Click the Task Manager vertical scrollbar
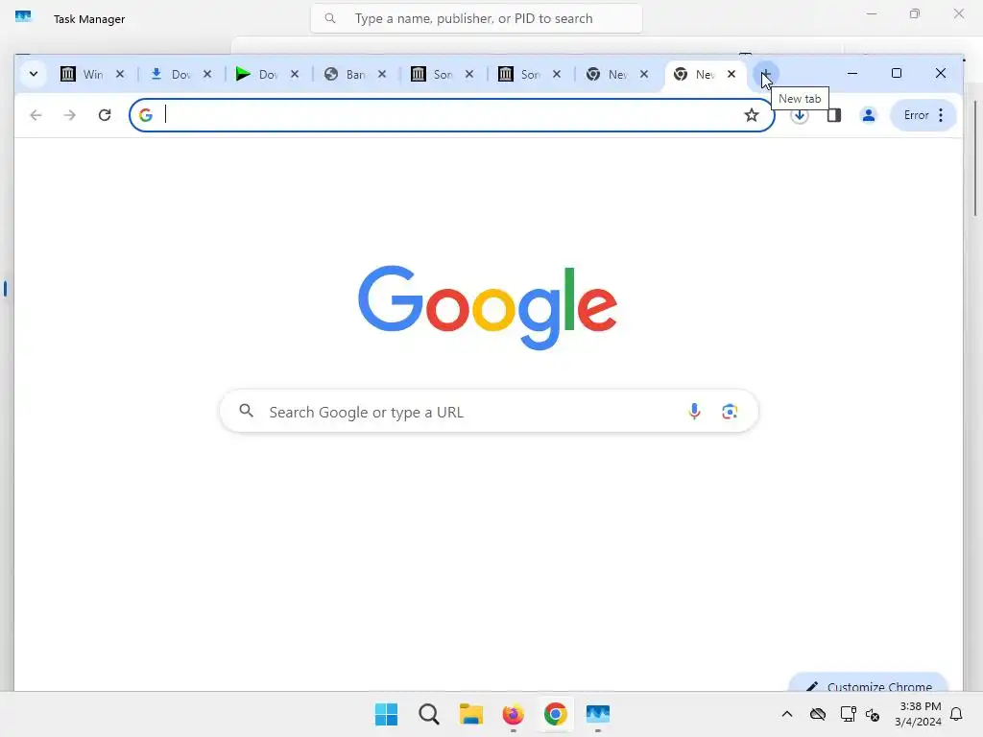Image resolution: width=983 pixels, height=737 pixels. [975, 160]
